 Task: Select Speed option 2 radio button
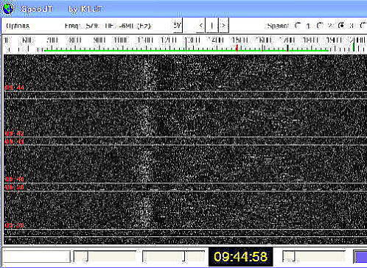point(320,25)
